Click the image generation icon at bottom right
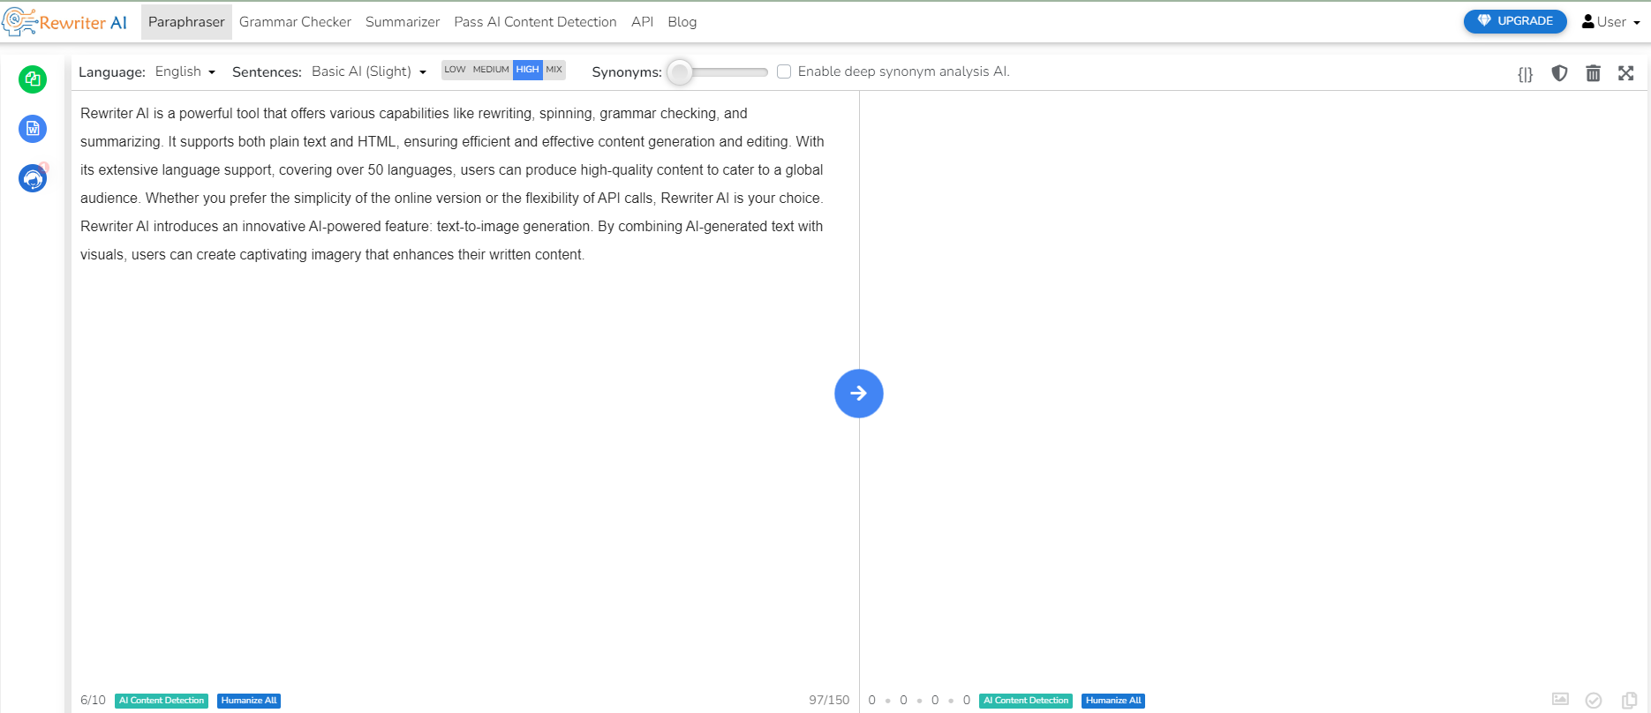This screenshot has width=1651, height=713. (x=1560, y=700)
